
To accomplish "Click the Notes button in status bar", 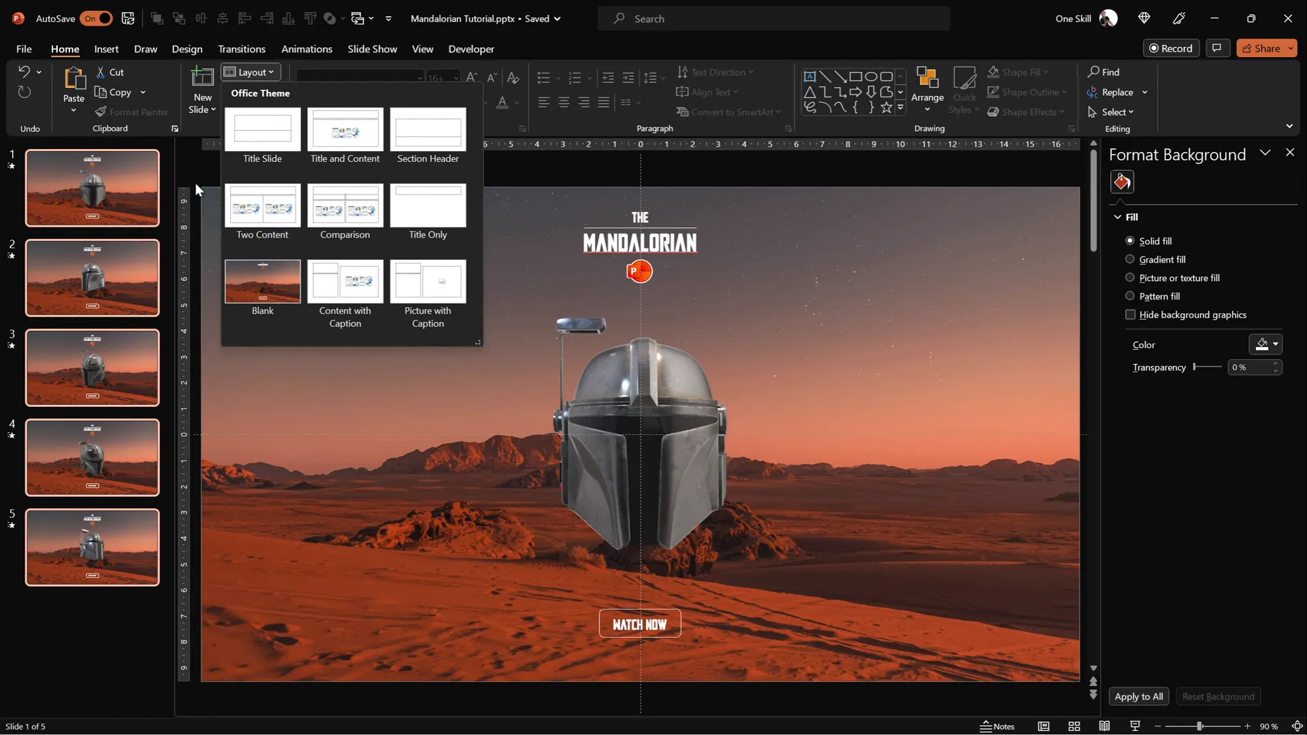I will (x=997, y=726).
